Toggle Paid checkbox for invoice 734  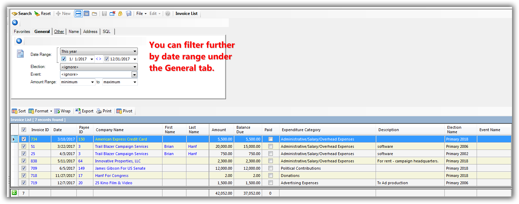[x=270, y=139]
